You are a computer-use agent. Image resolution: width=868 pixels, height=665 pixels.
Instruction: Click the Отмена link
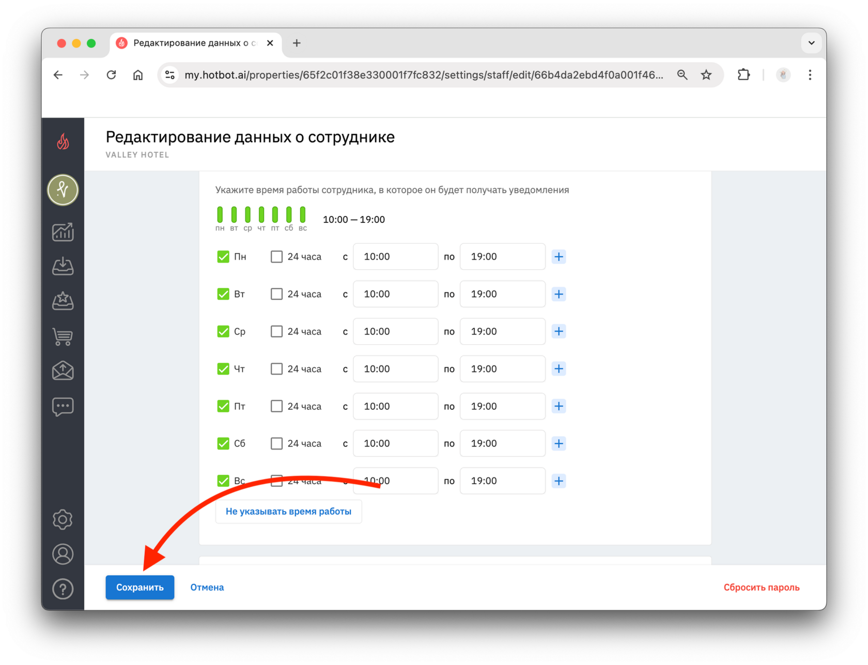tap(207, 587)
